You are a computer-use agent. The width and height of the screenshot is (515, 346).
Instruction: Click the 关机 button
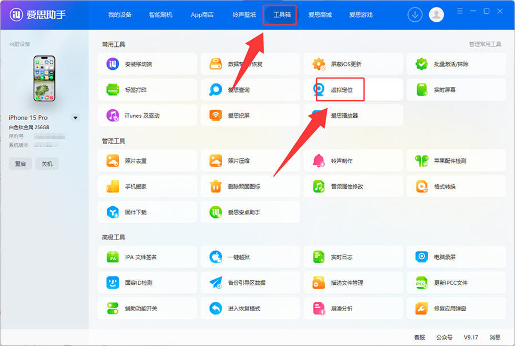tap(47, 164)
